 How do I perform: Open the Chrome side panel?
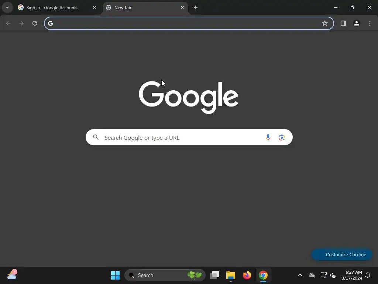[x=343, y=23]
